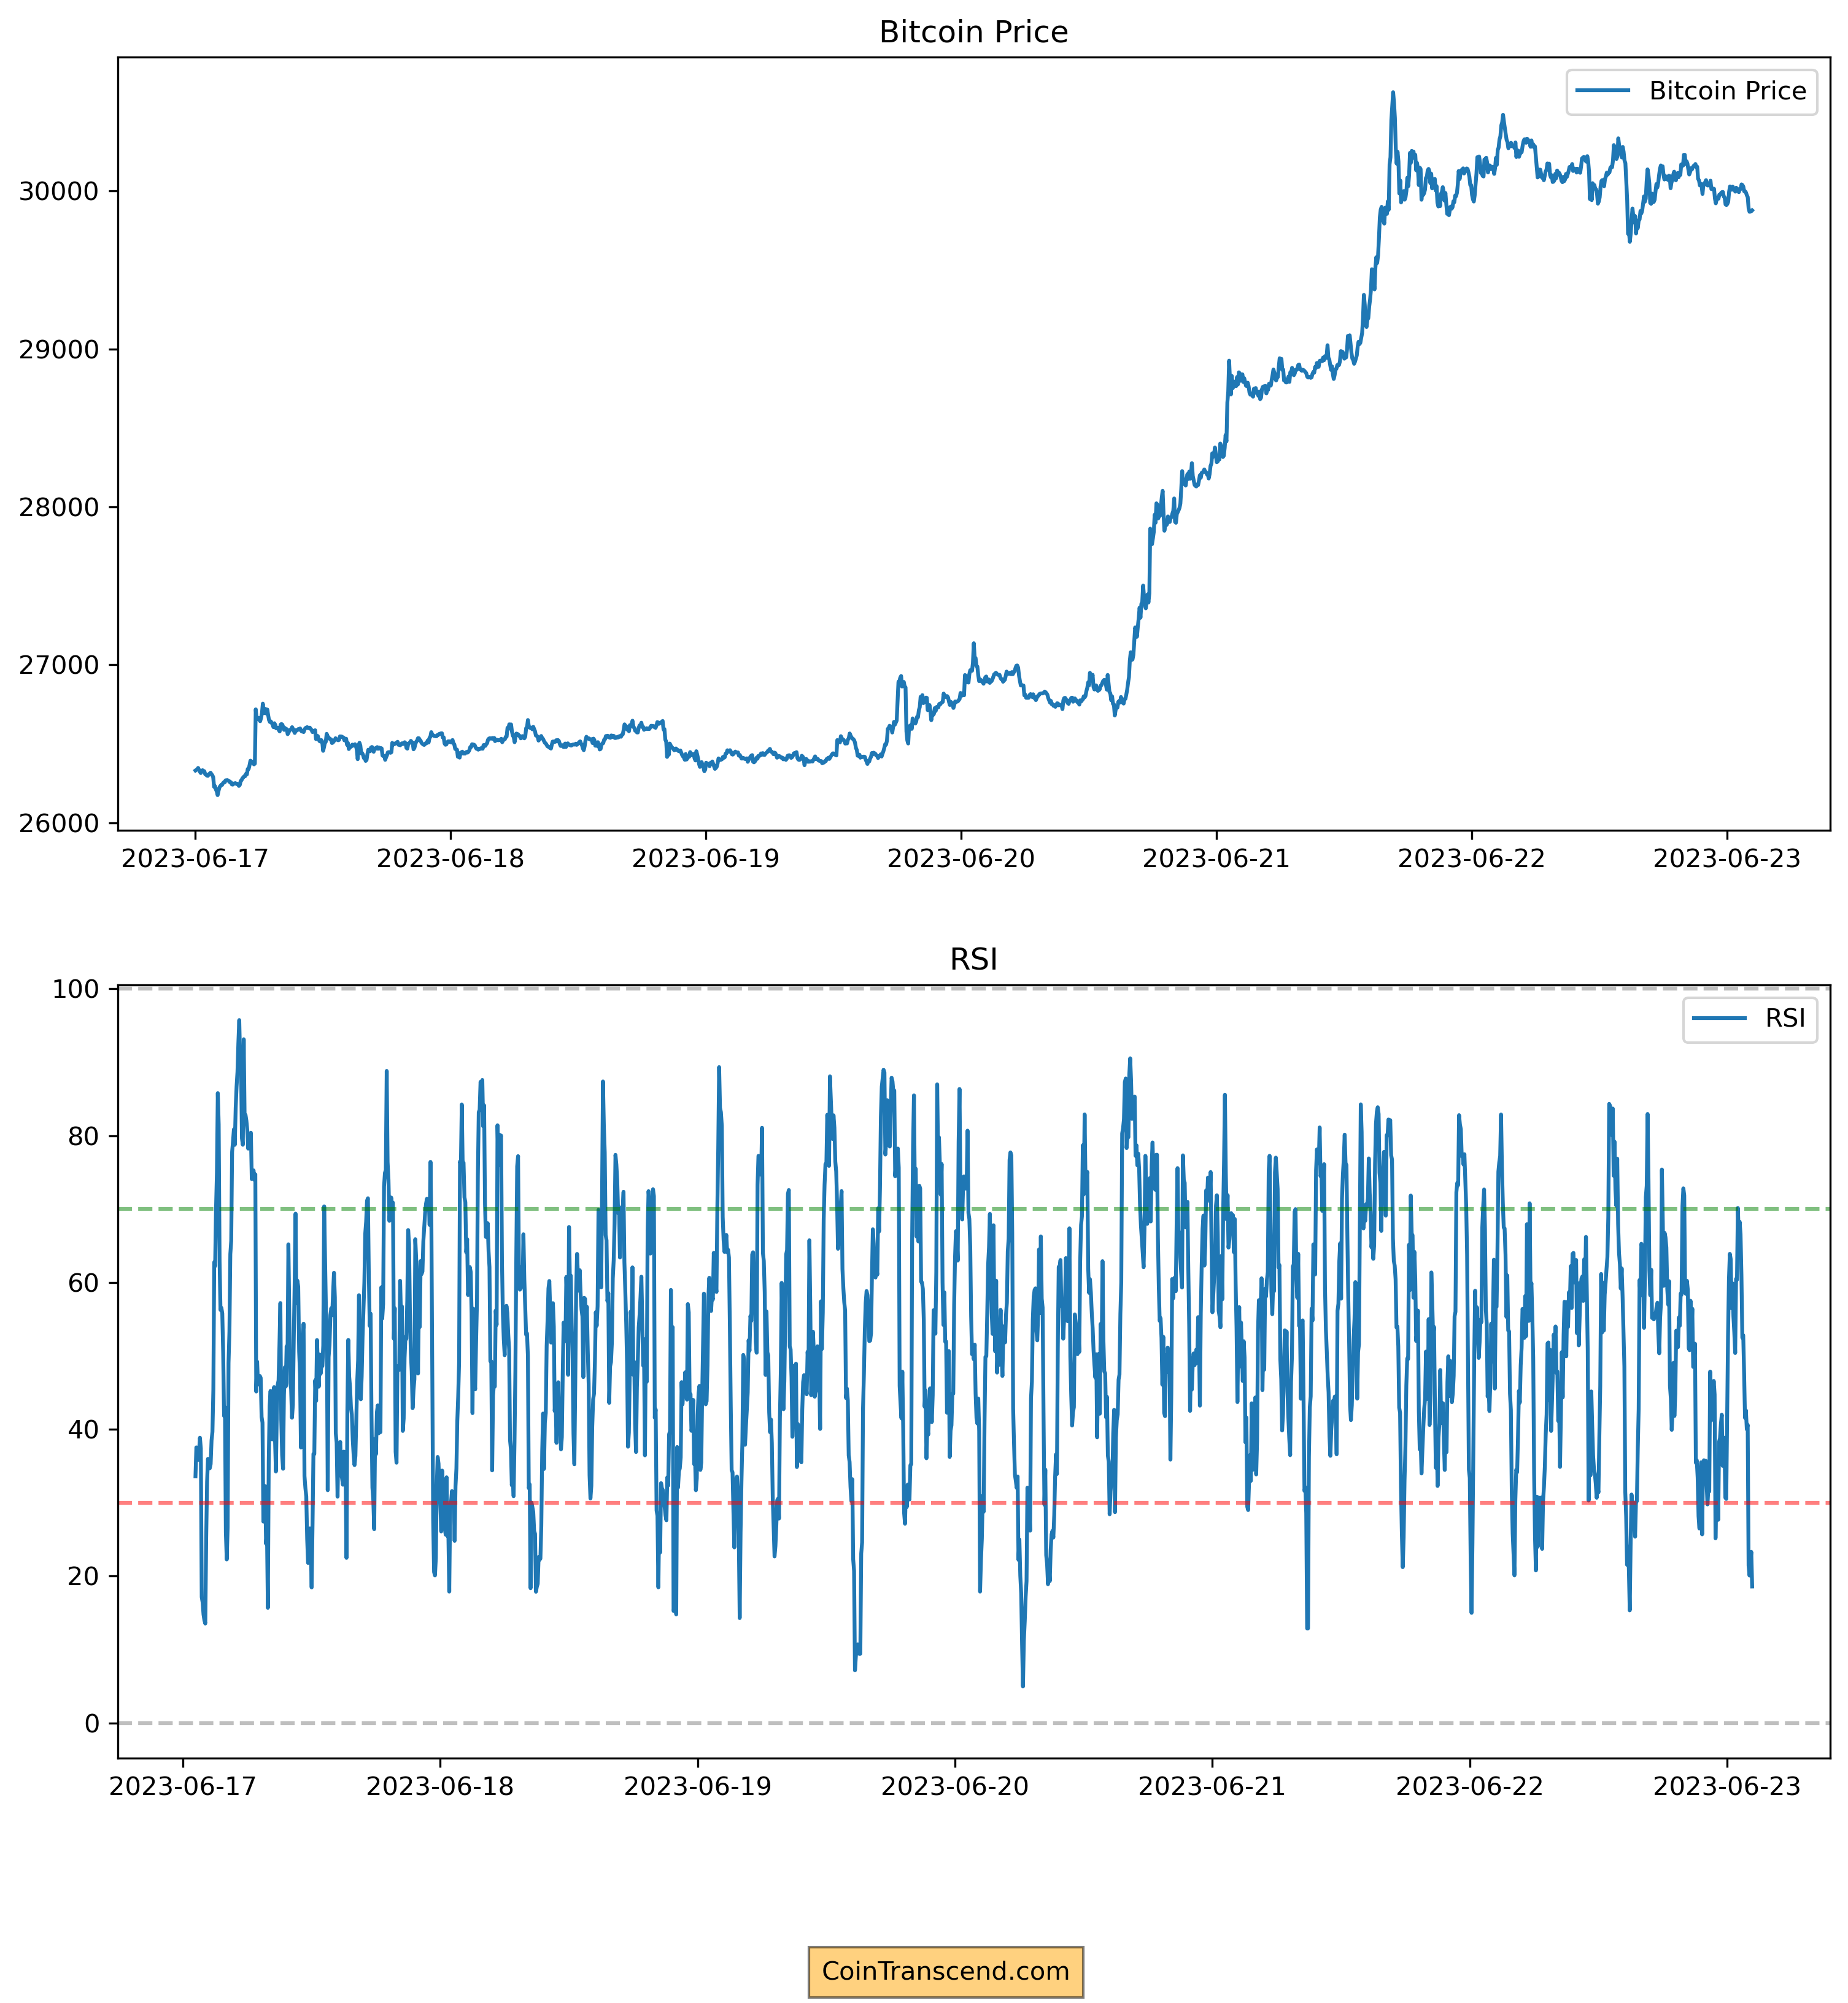Click the 2023-06-19 date on RSI chart
Image resolution: width=1848 pixels, height=2003 pixels.
(x=698, y=1786)
